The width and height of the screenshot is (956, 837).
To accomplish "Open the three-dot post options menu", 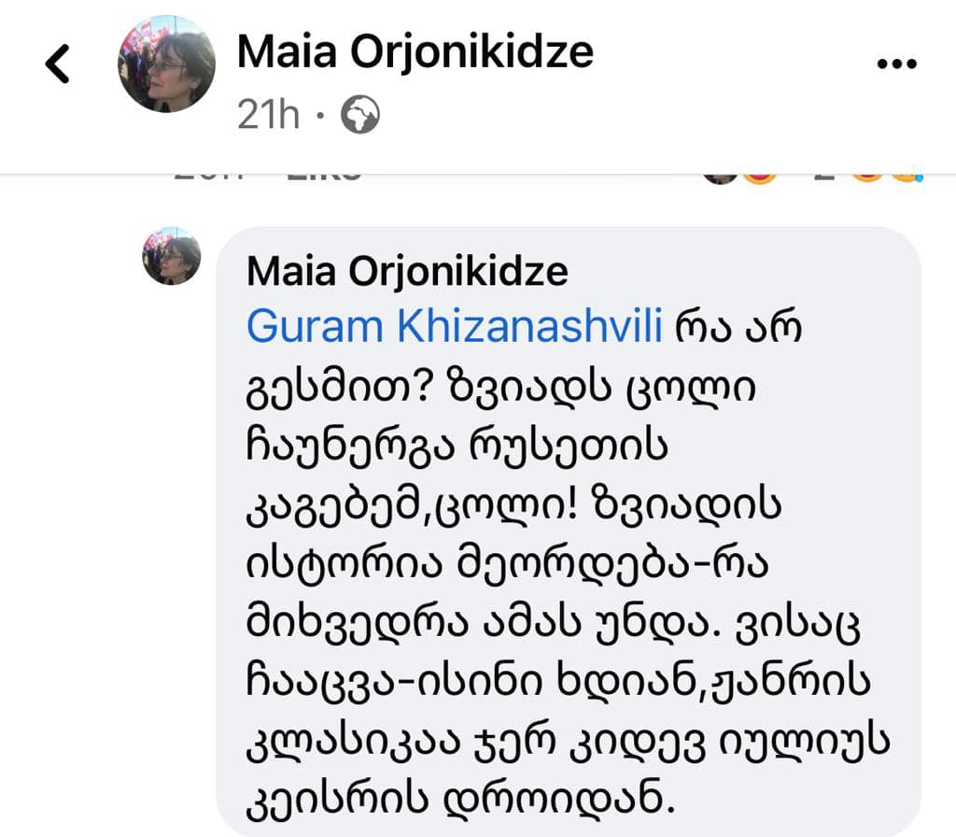I will (897, 64).
